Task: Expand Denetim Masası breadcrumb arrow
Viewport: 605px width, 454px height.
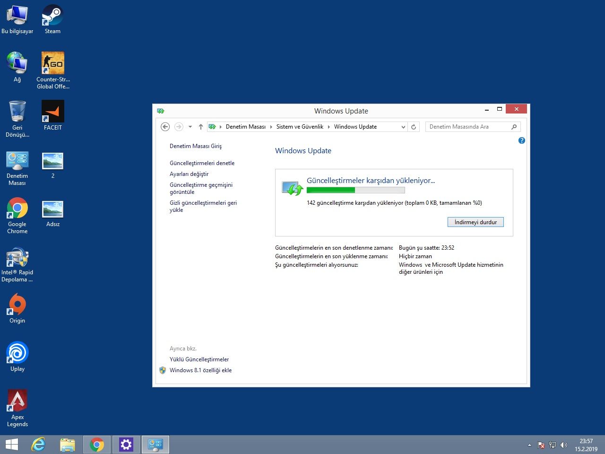Action: coord(271,127)
